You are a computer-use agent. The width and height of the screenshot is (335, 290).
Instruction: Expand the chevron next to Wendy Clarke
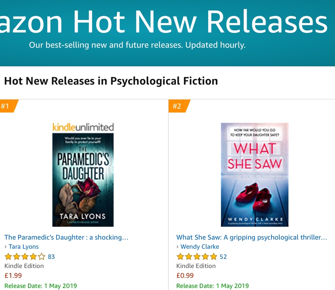[178, 247]
